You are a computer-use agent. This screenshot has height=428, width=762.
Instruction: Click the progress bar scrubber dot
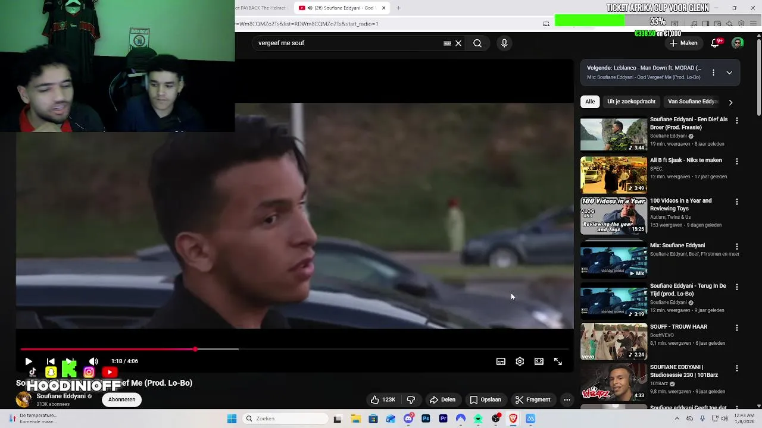tap(195, 349)
